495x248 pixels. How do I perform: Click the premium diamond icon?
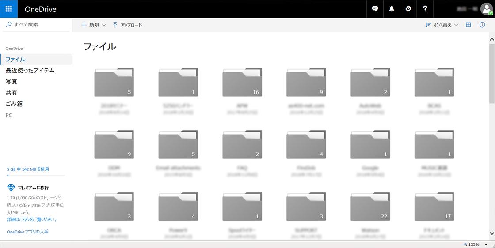(x=11, y=188)
